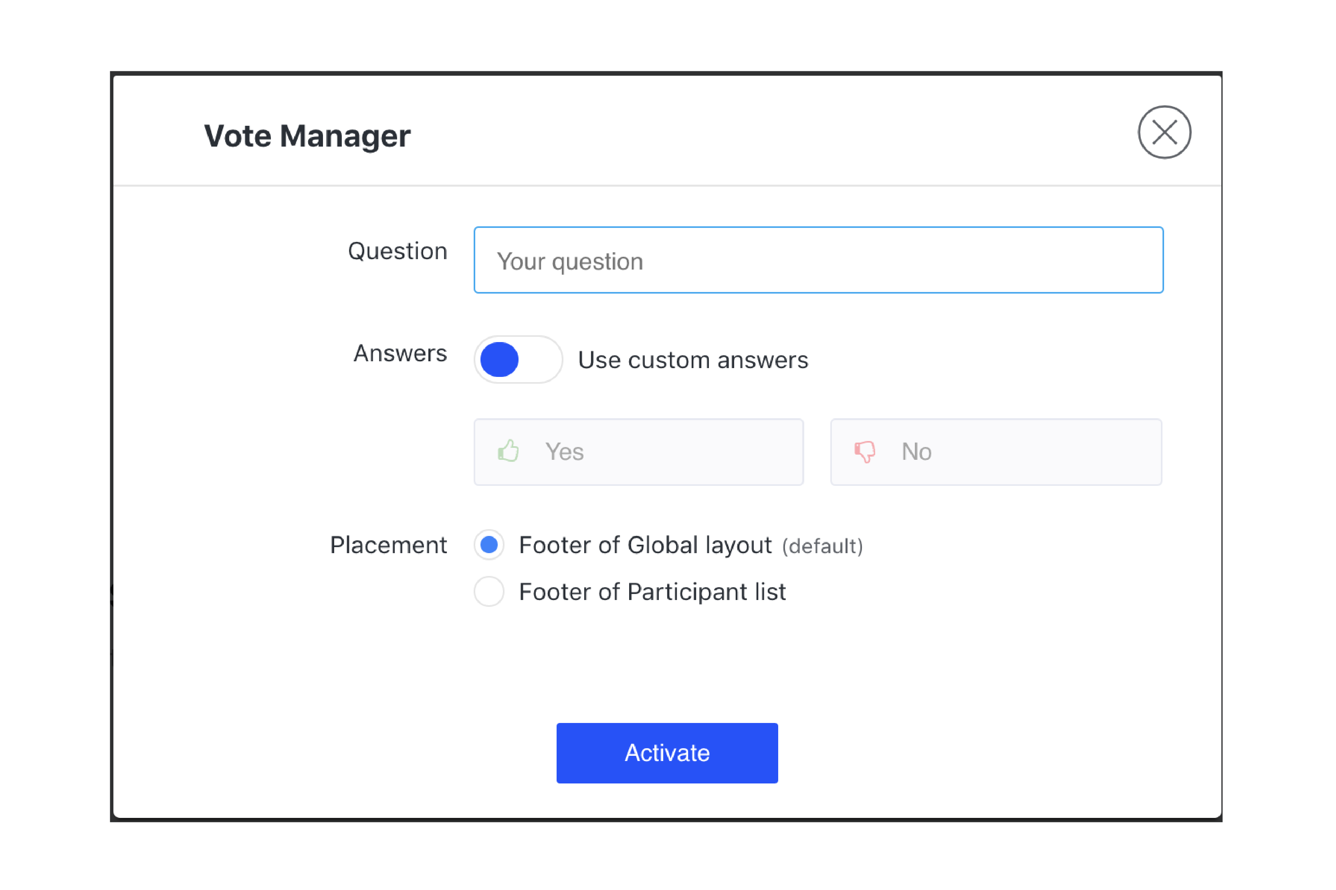Click the (default) text

click(822, 546)
